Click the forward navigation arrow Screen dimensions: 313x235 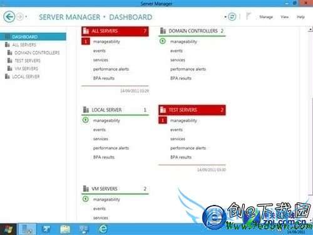[x=20, y=17]
